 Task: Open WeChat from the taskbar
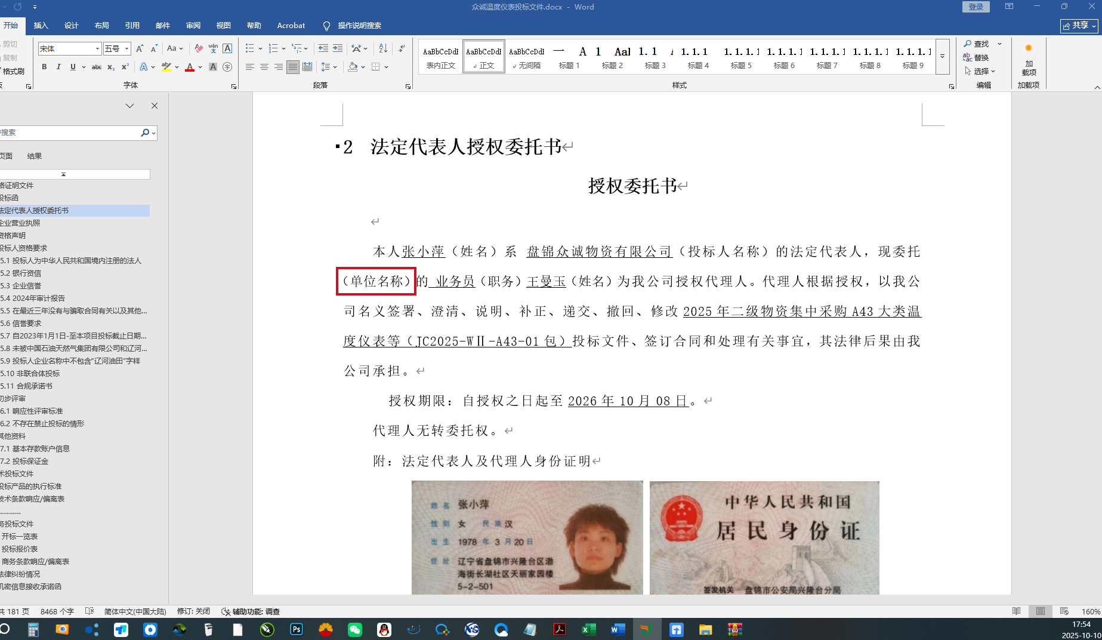[355, 629]
